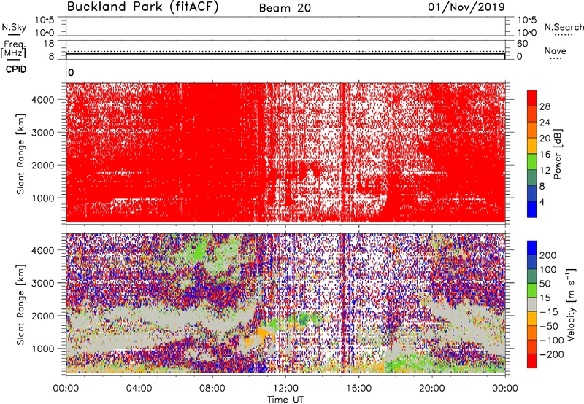584x404 pixels.
Task: Click the blue top segment of velocity color bar
Action: [531, 248]
